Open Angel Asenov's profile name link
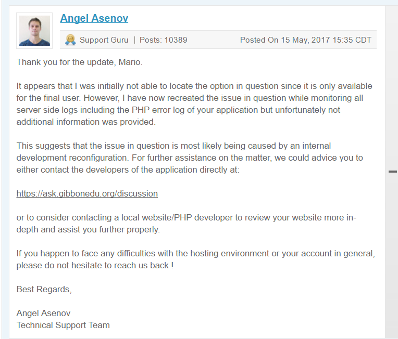 point(94,18)
